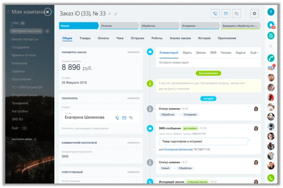Viewport: 283px width, 188px height.
Task: Call Екатерина Шеленкова using client card phone icon
Action: (x=117, y=117)
